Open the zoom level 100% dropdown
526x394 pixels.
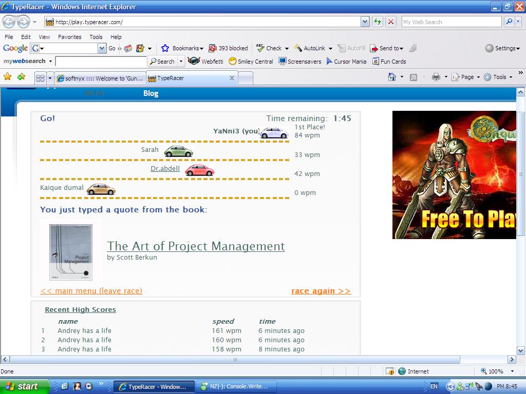click(x=512, y=371)
